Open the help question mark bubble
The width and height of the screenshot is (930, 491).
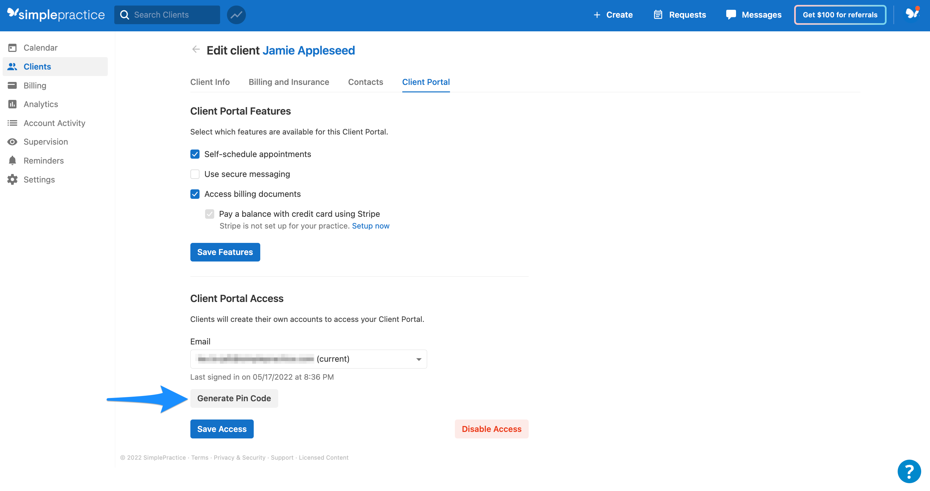click(909, 471)
